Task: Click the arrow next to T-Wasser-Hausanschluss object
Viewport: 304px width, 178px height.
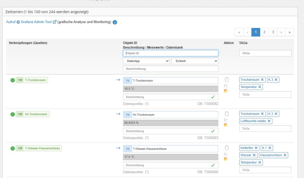Action: [118, 148]
